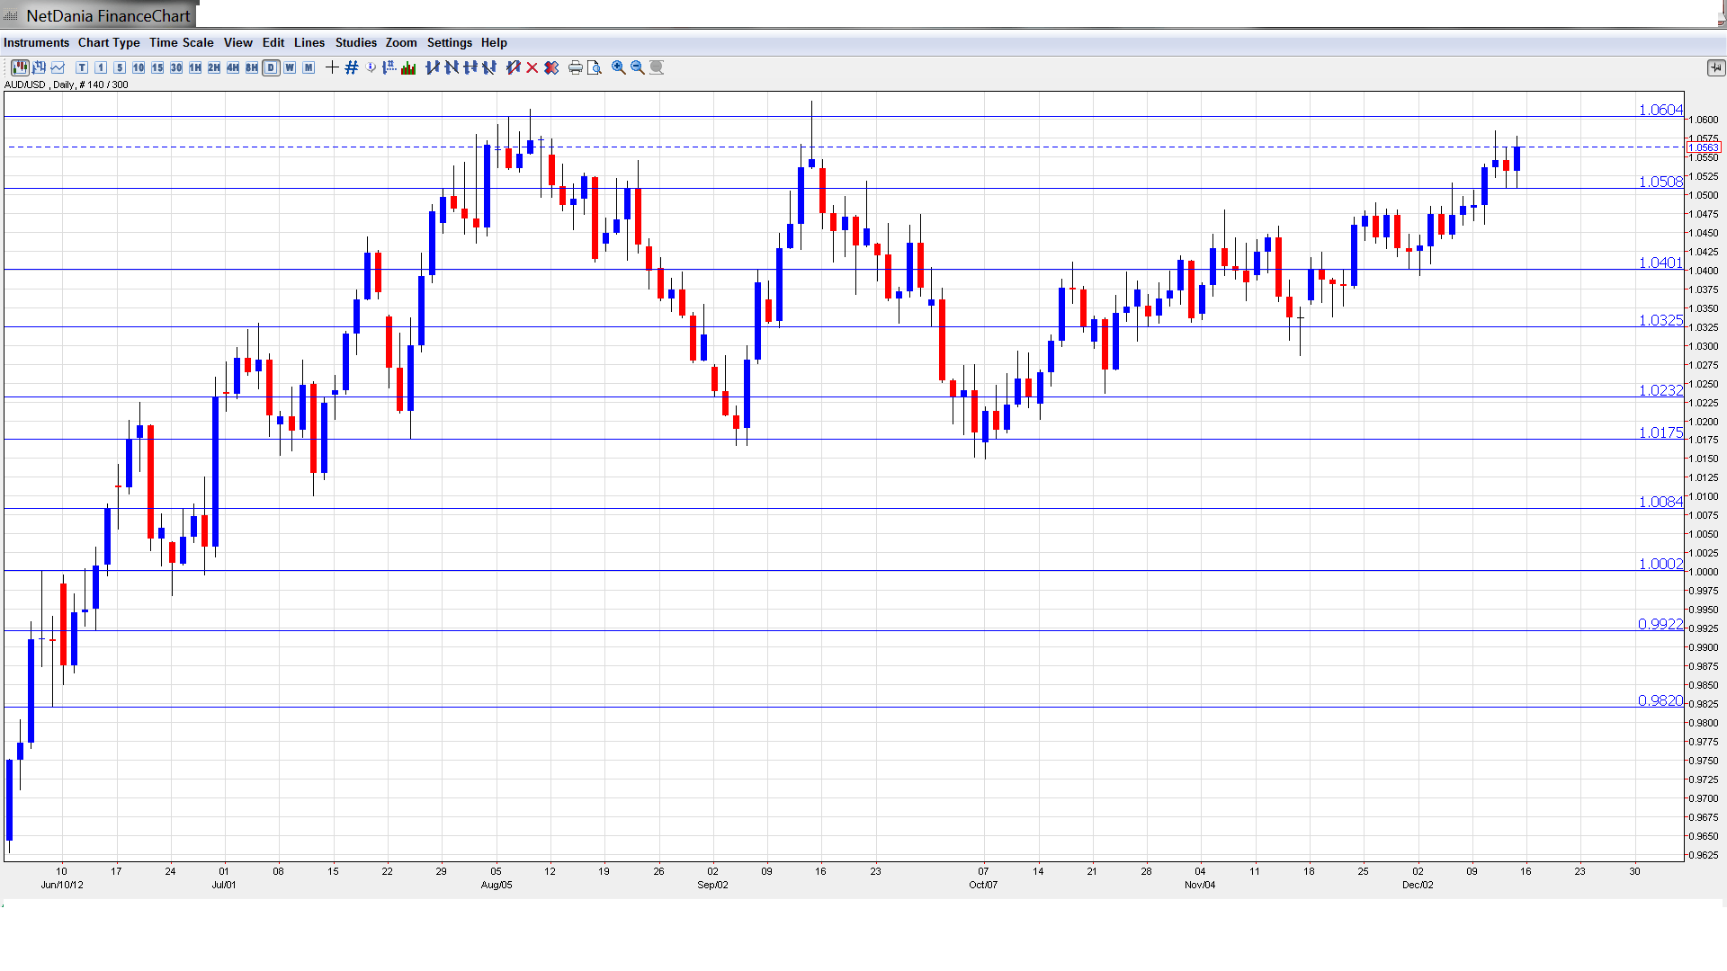The height and width of the screenshot is (971, 1727).
Task: Click the zoom out magnifier
Action: (638, 67)
